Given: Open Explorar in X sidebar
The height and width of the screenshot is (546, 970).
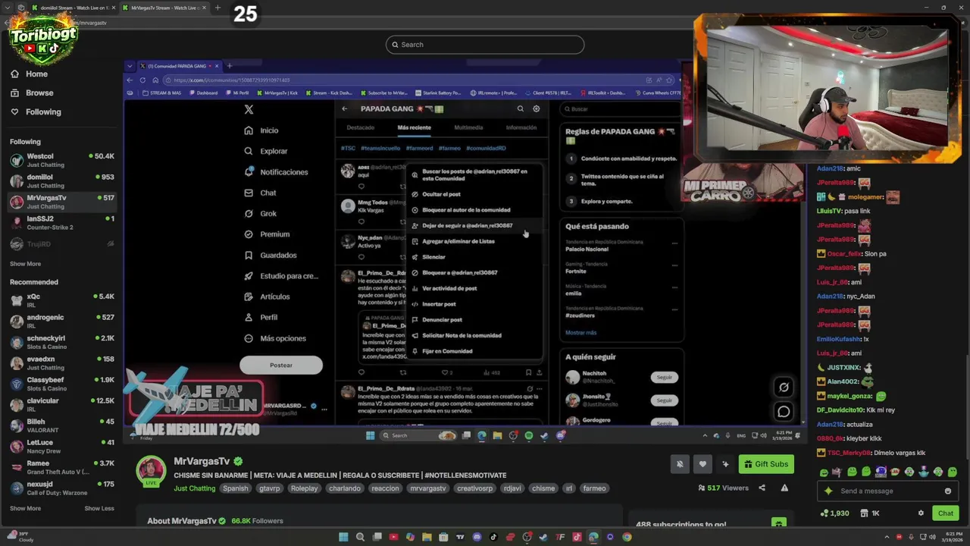Looking at the screenshot, I should click(x=266, y=151).
